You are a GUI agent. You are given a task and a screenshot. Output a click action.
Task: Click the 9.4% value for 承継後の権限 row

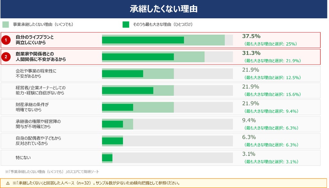click(249, 120)
